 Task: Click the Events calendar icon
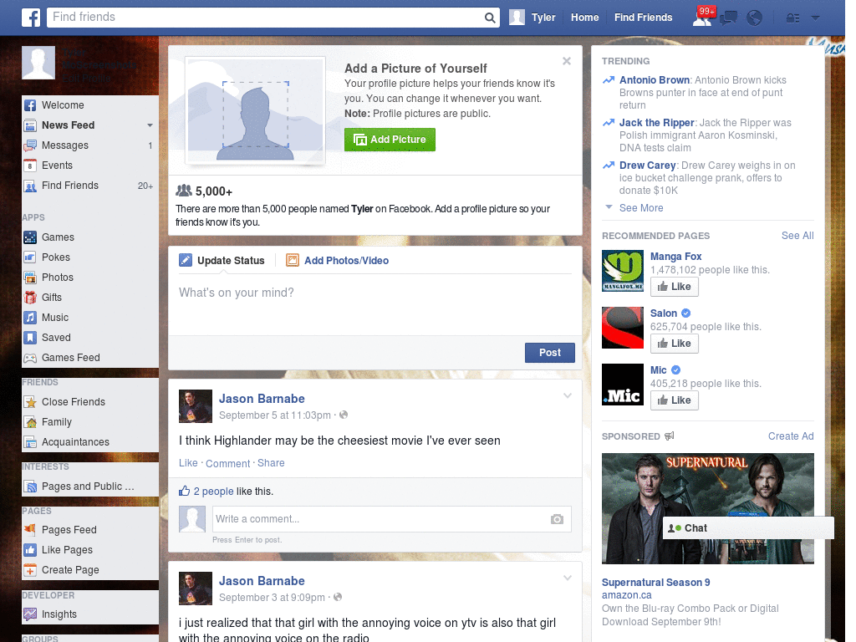pyautogui.click(x=30, y=166)
